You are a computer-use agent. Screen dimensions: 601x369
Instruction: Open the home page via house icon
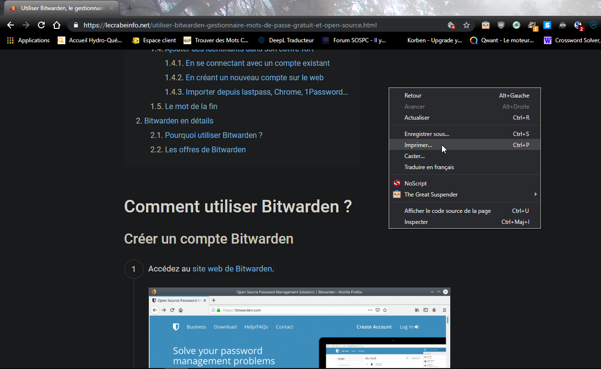pyautogui.click(x=57, y=25)
